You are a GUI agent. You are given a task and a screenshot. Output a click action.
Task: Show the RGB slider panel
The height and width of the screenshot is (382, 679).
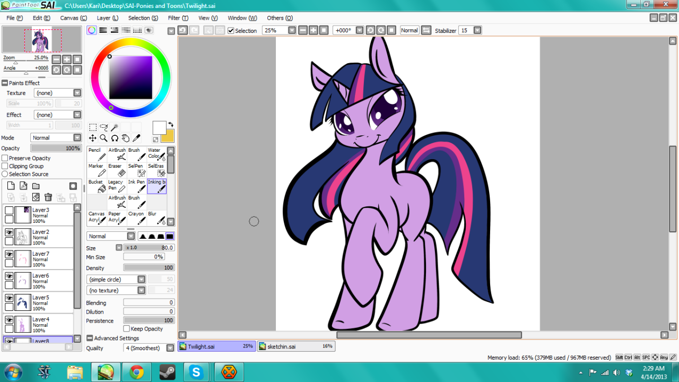103,30
